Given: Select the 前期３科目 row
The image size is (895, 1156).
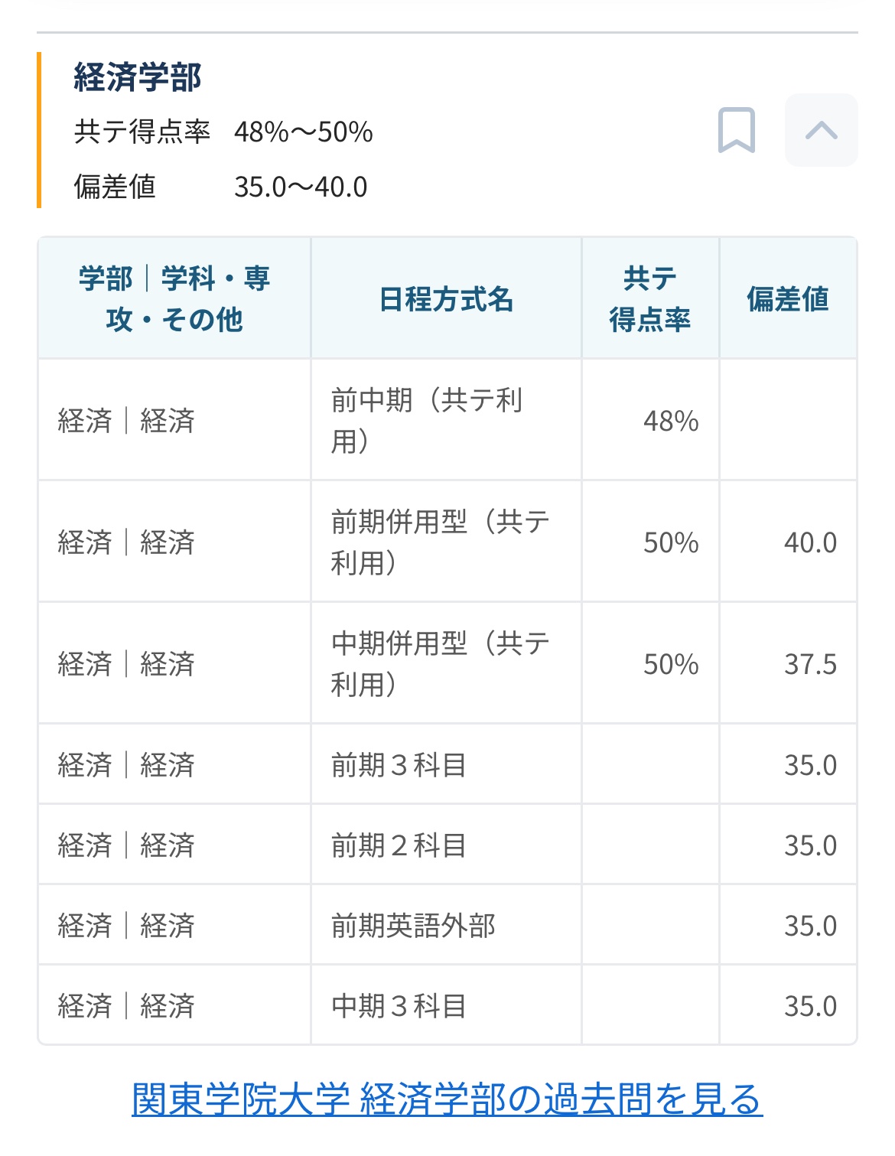Looking at the screenshot, I should coord(447,764).
